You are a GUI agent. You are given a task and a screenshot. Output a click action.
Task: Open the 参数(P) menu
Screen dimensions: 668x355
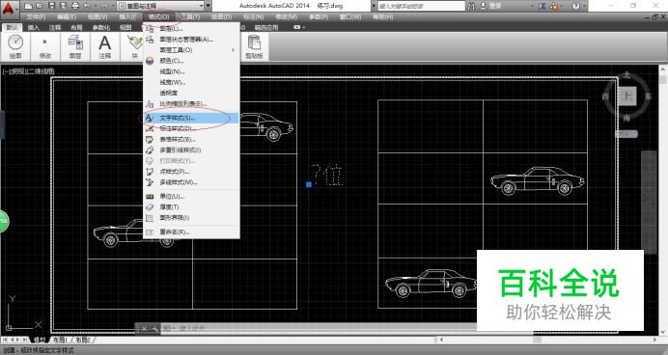[x=319, y=17]
